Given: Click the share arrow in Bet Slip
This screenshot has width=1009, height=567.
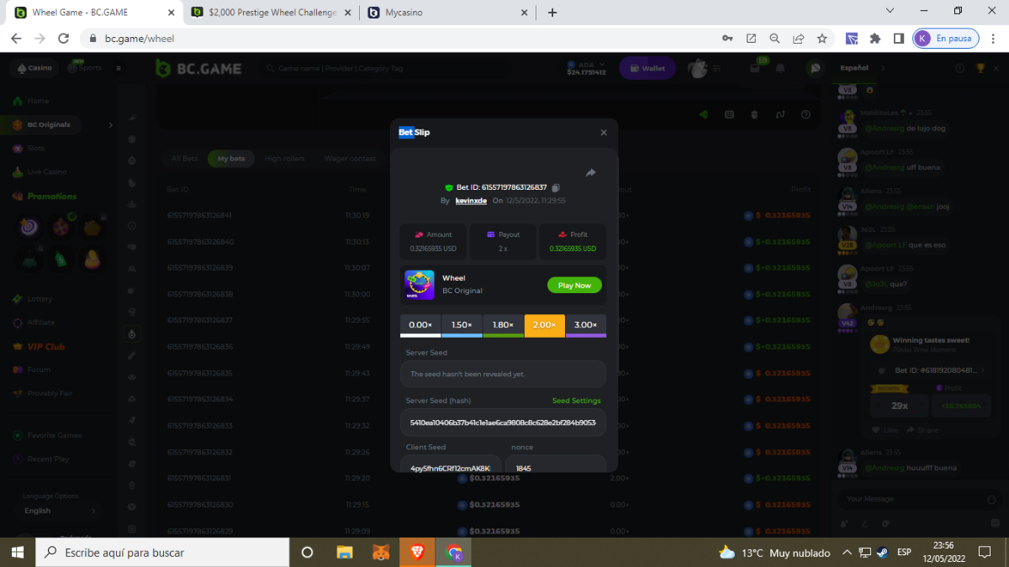Looking at the screenshot, I should [590, 172].
